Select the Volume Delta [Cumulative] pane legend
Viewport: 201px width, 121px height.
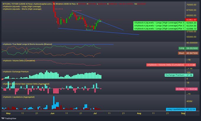click(19, 60)
